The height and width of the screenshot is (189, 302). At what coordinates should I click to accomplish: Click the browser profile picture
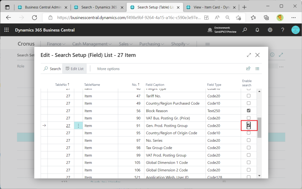[x=280, y=18]
